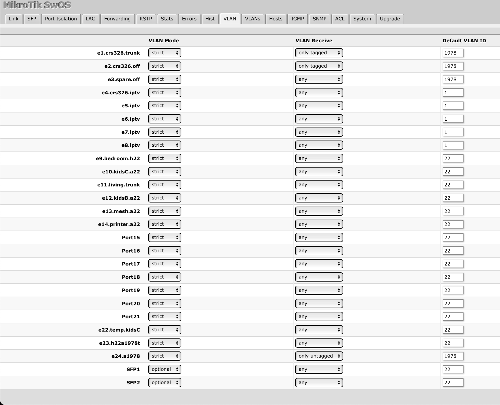Open VLAN Receive dropdown for Port20
Viewport: 500px width, 405px height.
[319, 303]
